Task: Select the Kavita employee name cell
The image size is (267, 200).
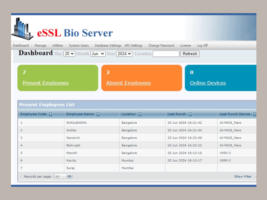Action: pos(71,161)
